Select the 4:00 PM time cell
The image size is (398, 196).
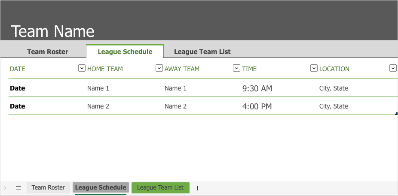point(257,106)
